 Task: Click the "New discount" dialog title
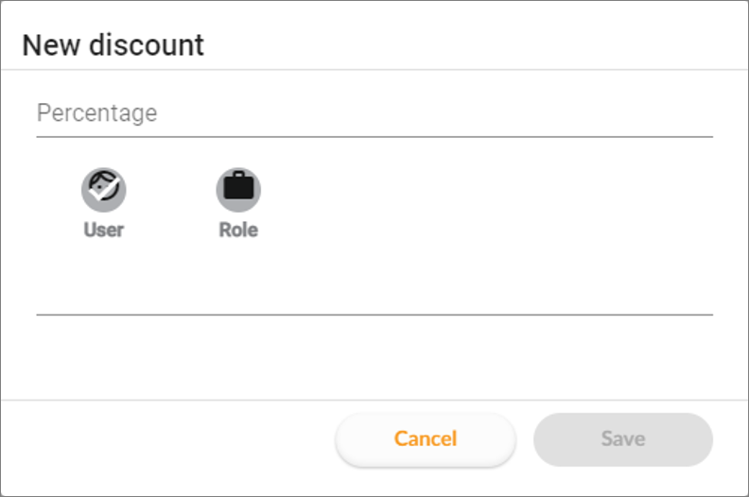pyautogui.click(x=113, y=44)
